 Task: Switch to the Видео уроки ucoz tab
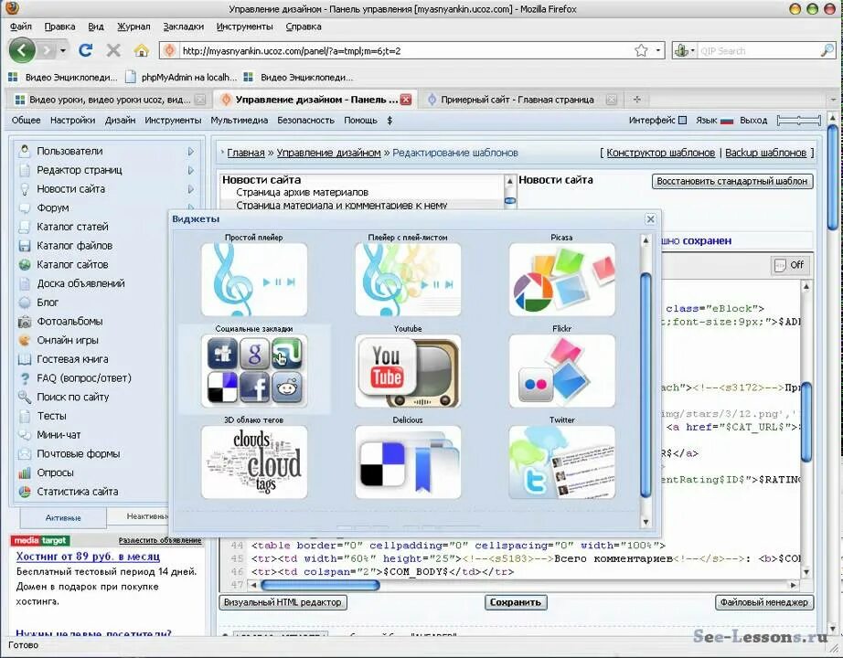click(x=110, y=100)
